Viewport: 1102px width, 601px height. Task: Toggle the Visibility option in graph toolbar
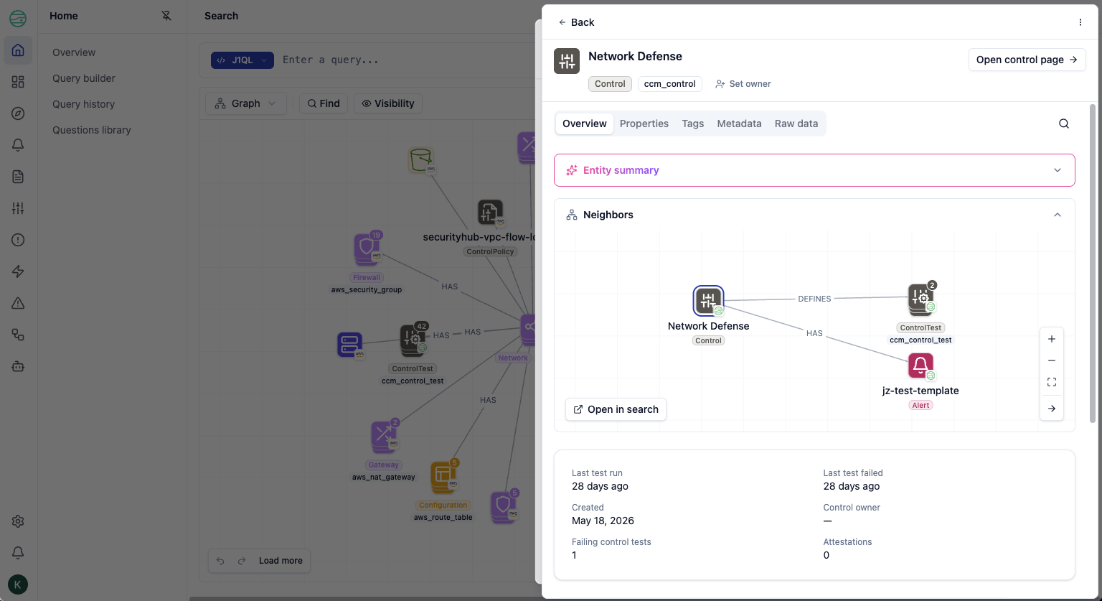pyautogui.click(x=388, y=103)
